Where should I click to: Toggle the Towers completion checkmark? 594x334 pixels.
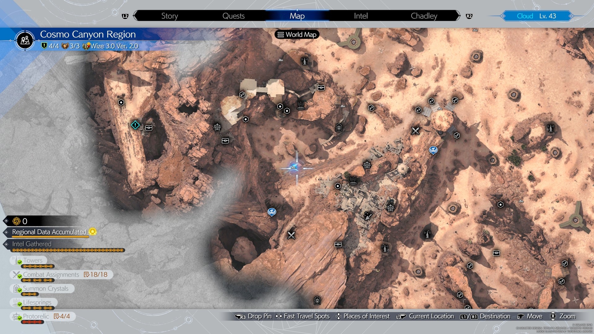tap(19, 262)
